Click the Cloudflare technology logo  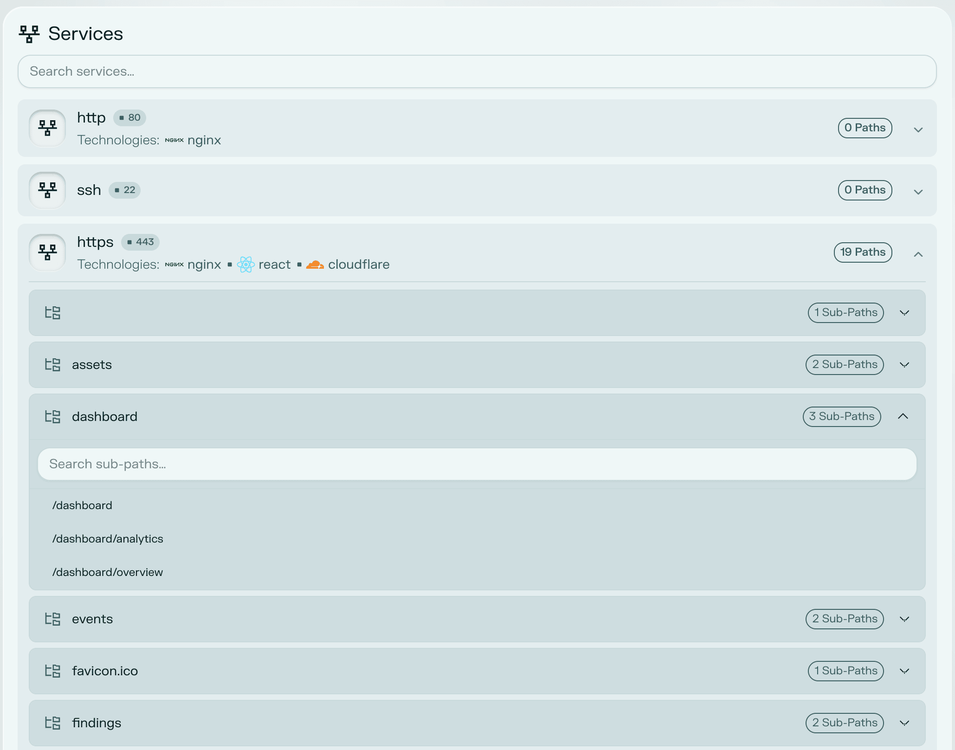coord(315,265)
